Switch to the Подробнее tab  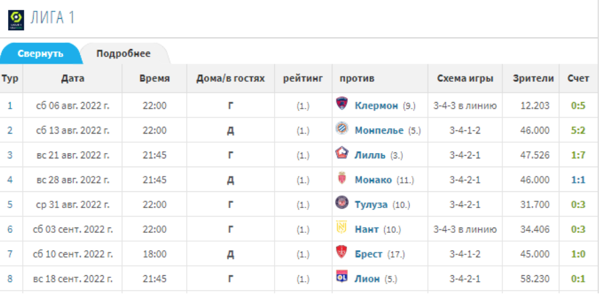point(124,54)
